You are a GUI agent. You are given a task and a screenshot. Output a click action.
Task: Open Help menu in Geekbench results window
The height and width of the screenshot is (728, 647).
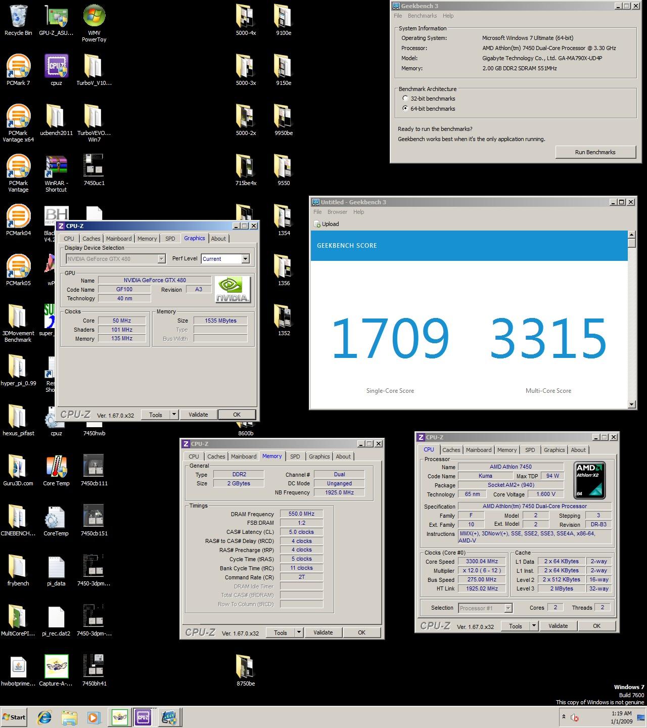[359, 212]
